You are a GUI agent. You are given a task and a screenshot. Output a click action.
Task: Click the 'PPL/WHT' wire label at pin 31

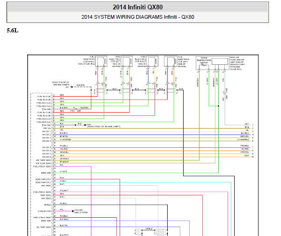[64, 190]
